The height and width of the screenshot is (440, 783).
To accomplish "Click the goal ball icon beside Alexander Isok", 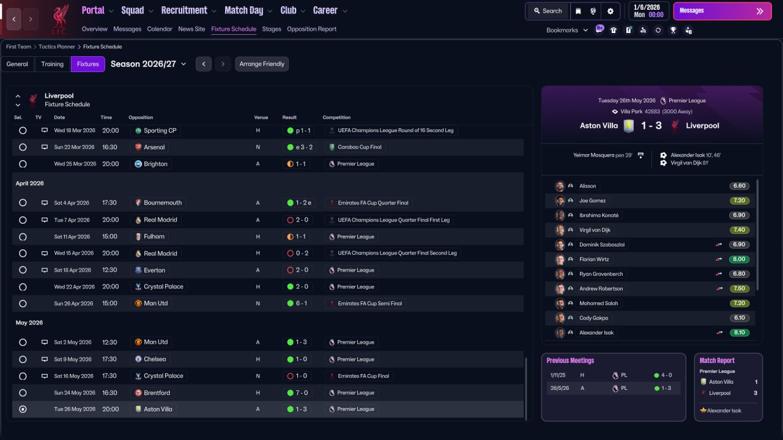I will [x=664, y=155].
